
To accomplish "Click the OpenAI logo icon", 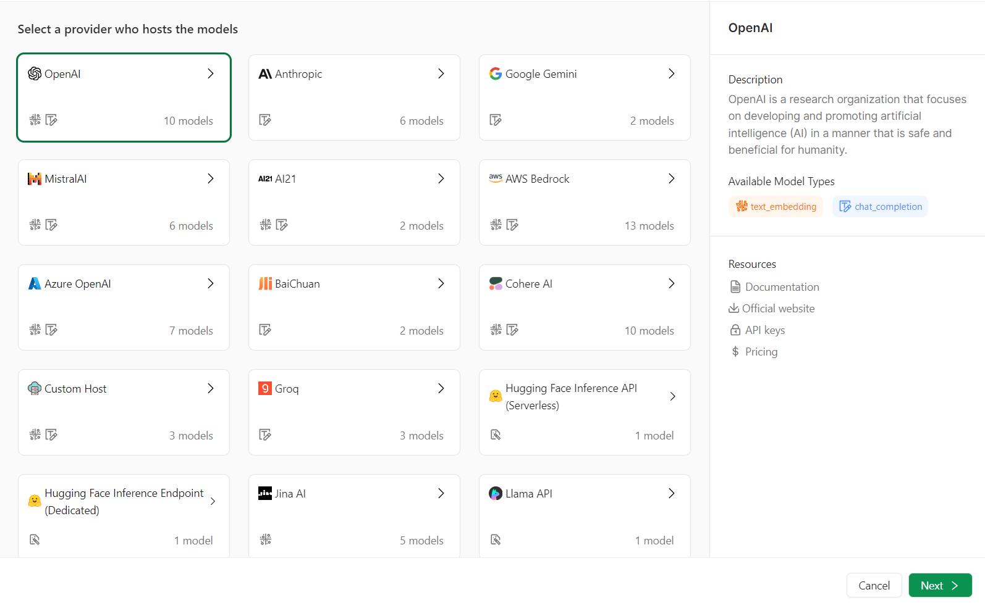I will [35, 73].
